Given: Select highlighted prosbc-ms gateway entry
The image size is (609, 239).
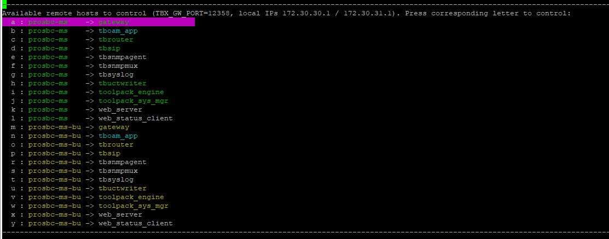Looking at the screenshot, I should [x=98, y=22].
